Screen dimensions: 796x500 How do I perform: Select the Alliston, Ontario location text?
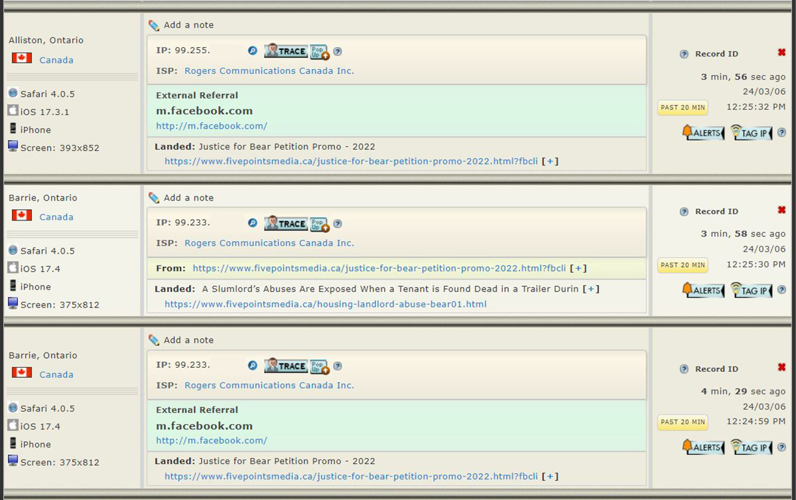point(46,41)
